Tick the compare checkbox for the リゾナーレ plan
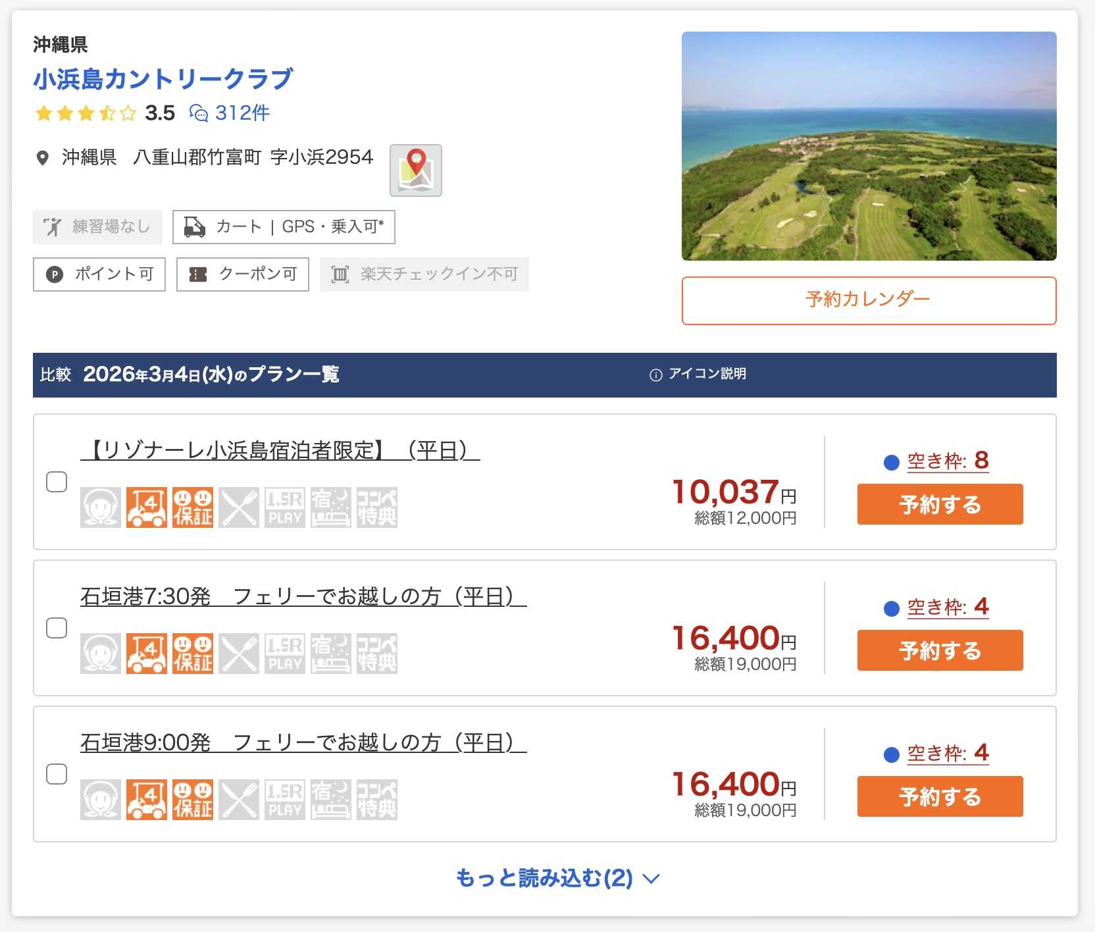The image size is (1095, 932). [x=57, y=482]
